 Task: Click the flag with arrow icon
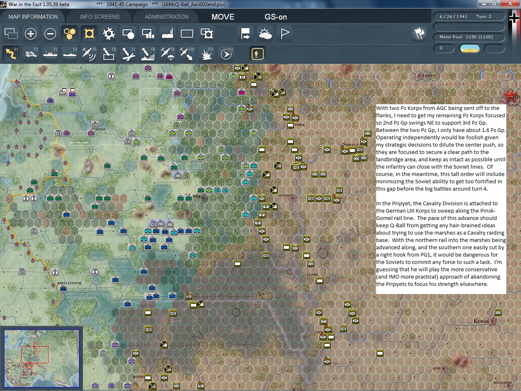point(245,33)
